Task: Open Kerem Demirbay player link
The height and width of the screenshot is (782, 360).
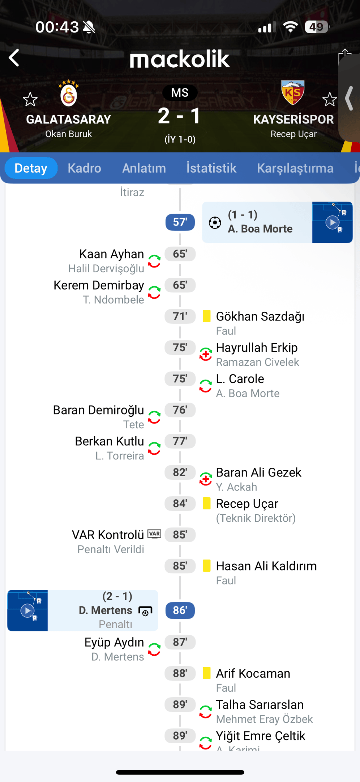Action: (99, 285)
